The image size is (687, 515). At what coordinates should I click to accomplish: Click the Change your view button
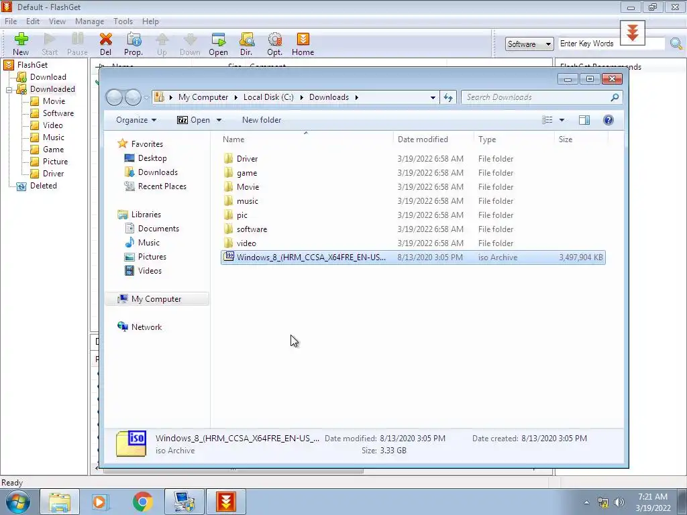click(x=547, y=120)
